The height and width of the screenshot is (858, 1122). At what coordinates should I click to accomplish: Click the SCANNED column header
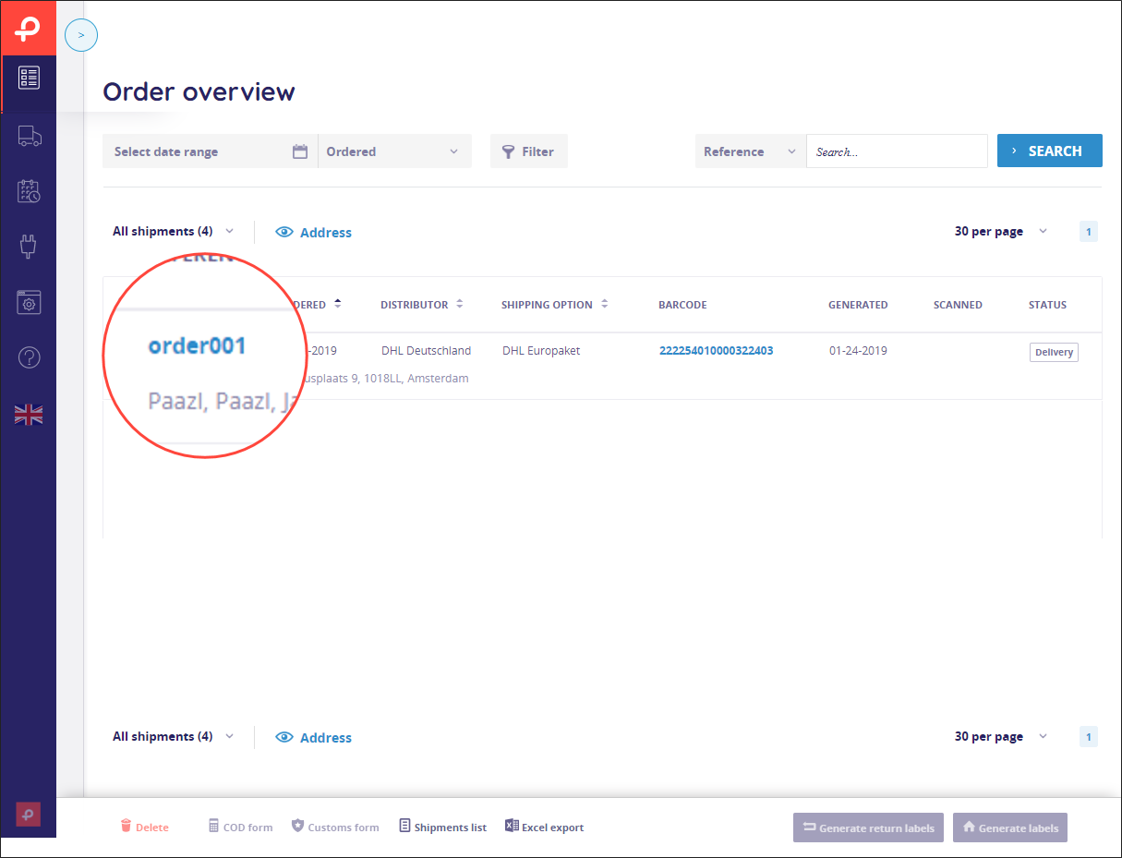958,305
